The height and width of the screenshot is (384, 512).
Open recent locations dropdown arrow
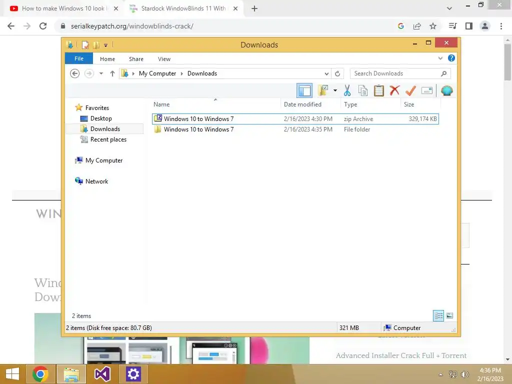pyautogui.click(x=101, y=73)
